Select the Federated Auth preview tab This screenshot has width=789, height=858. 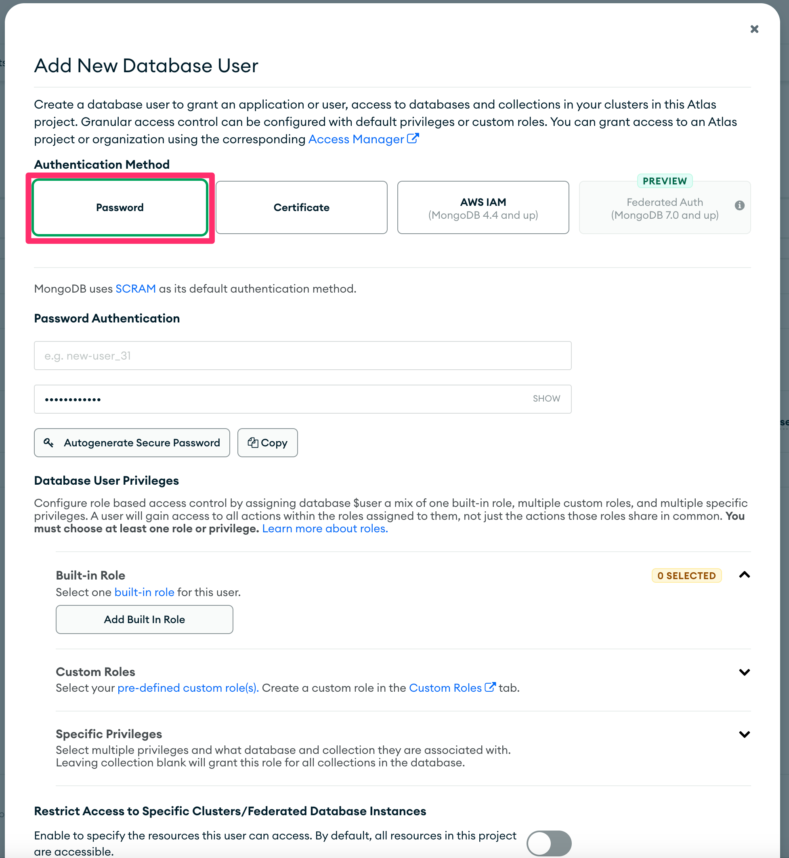(x=664, y=209)
